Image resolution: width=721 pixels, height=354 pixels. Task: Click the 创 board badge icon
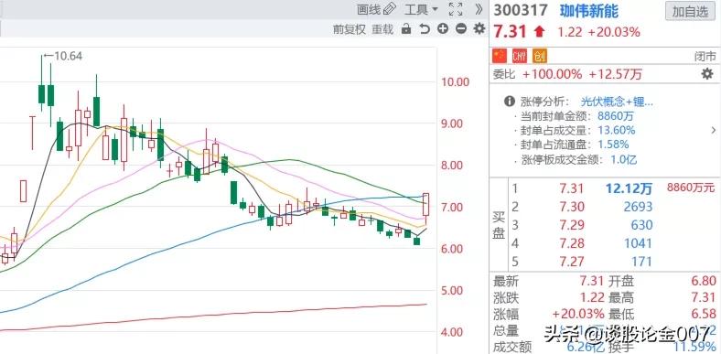pyautogui.click(x=540, y=56)
